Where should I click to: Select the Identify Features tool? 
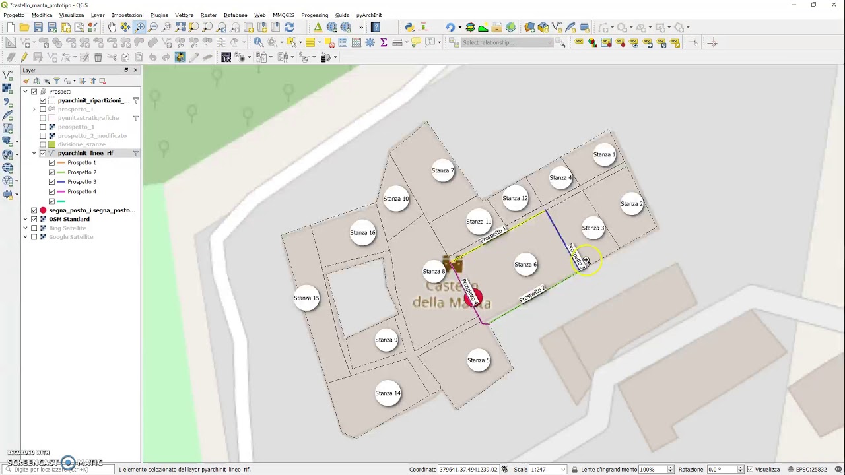[258, 42]
